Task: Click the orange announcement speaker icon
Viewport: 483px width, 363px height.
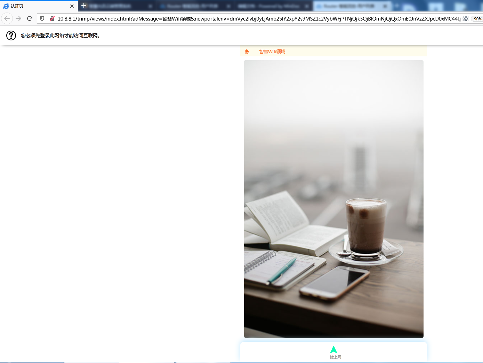Action: coord(247,52)
